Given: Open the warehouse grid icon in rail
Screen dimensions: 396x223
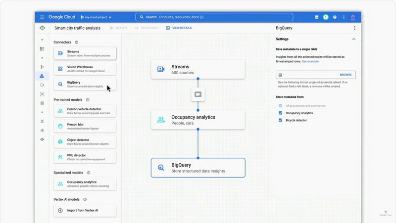Looking at the screenshot, I should (x=42, y=103).
